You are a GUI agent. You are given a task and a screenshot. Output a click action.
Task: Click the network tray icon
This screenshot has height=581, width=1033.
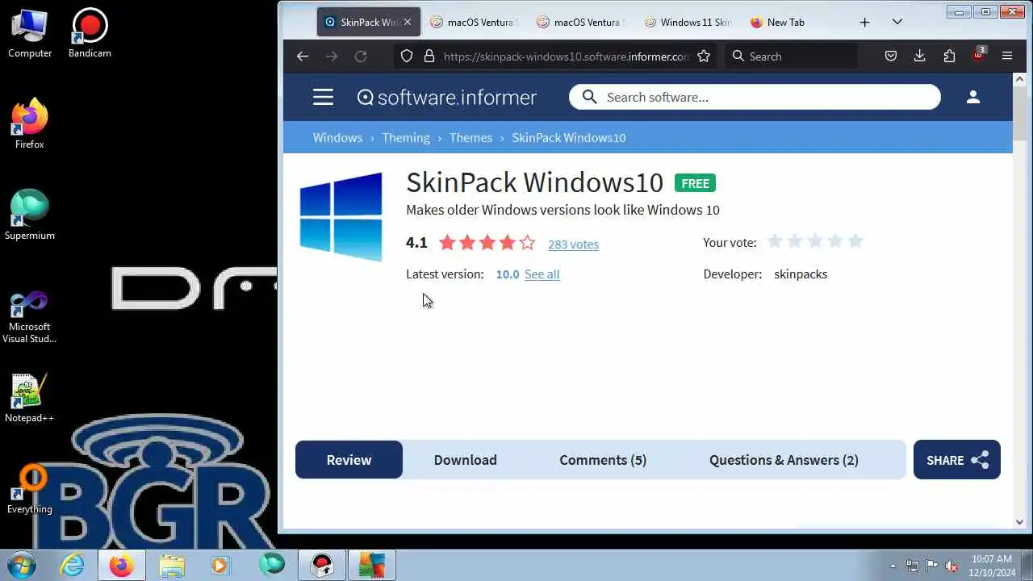[x=913, y=566]
